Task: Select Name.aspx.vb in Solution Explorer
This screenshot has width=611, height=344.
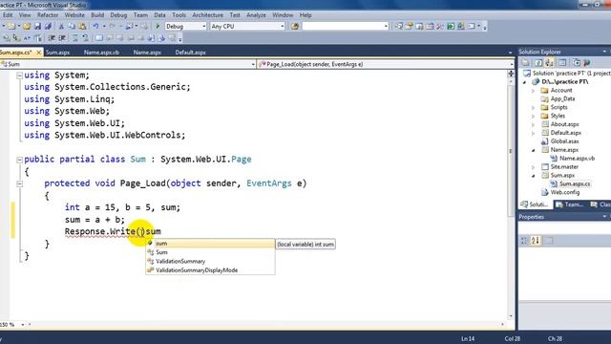Action: point(577,159)
